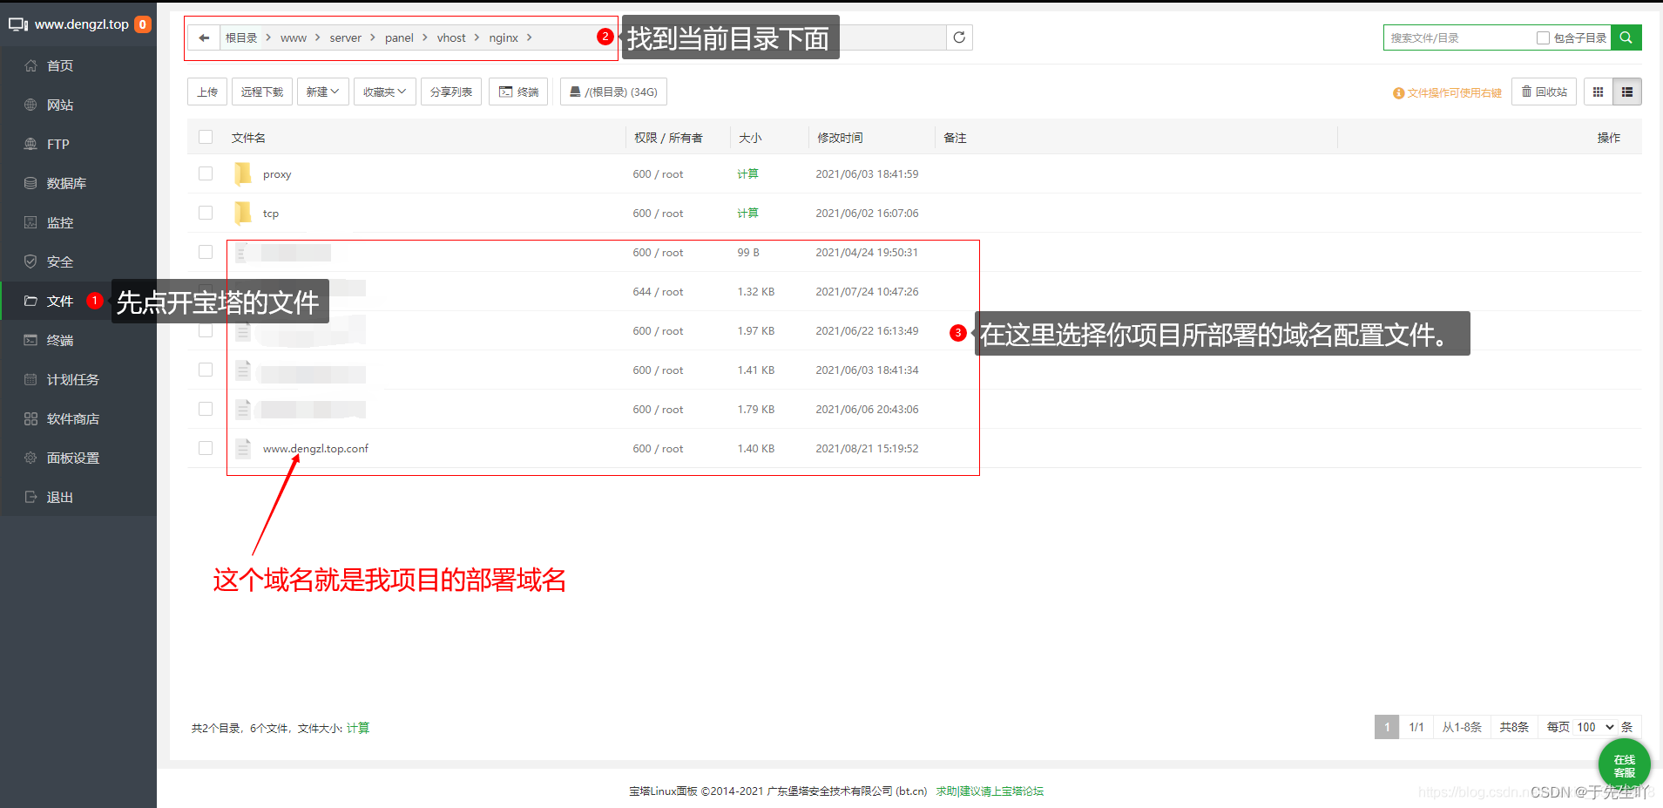Click 计算 link in the footer summary
This screenshot has width=1663, height=808.
pos(358,728)
